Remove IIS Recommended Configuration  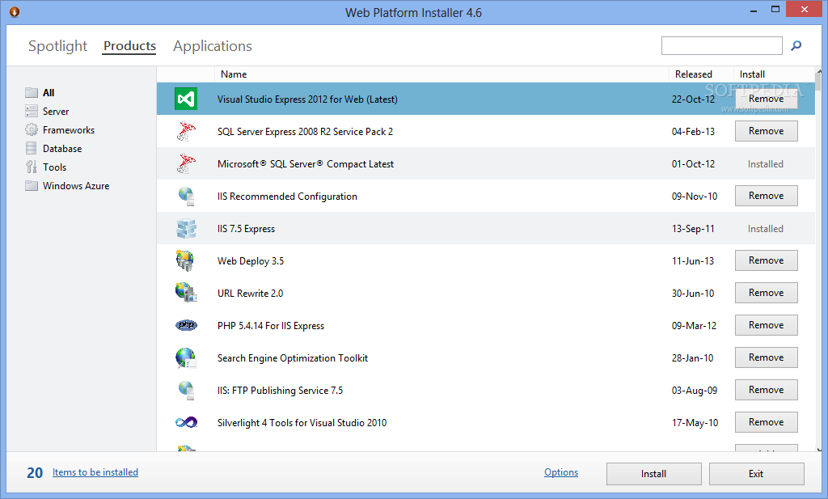(x=767, y=196)
